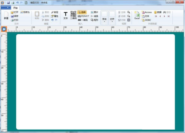Go to the next data record
Image resolution: width=185 pixels, height=133 pixels.
click(165, 16)
